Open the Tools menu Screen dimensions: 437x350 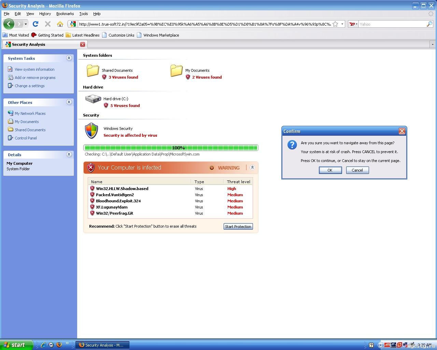(x=84, y=14)
